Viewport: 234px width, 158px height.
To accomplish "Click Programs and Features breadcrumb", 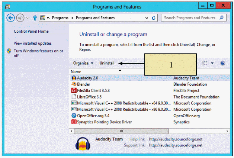I will tap(95, 18).
